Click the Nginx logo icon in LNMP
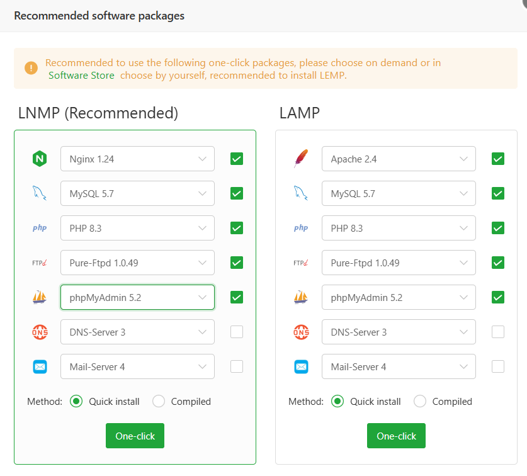Image resolution: width=527 pixels, height=476 pixels. point(40,159)
